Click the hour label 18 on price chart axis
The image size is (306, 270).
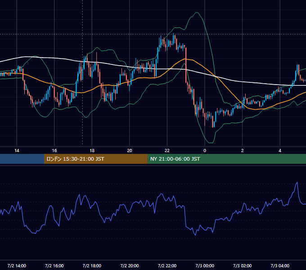(92, 151)
